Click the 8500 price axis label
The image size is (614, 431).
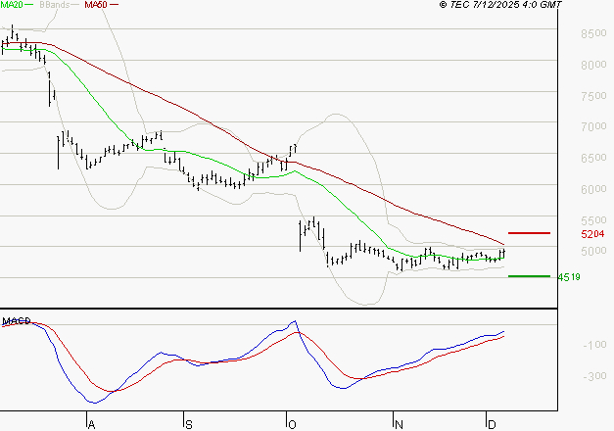coord(593,33)
